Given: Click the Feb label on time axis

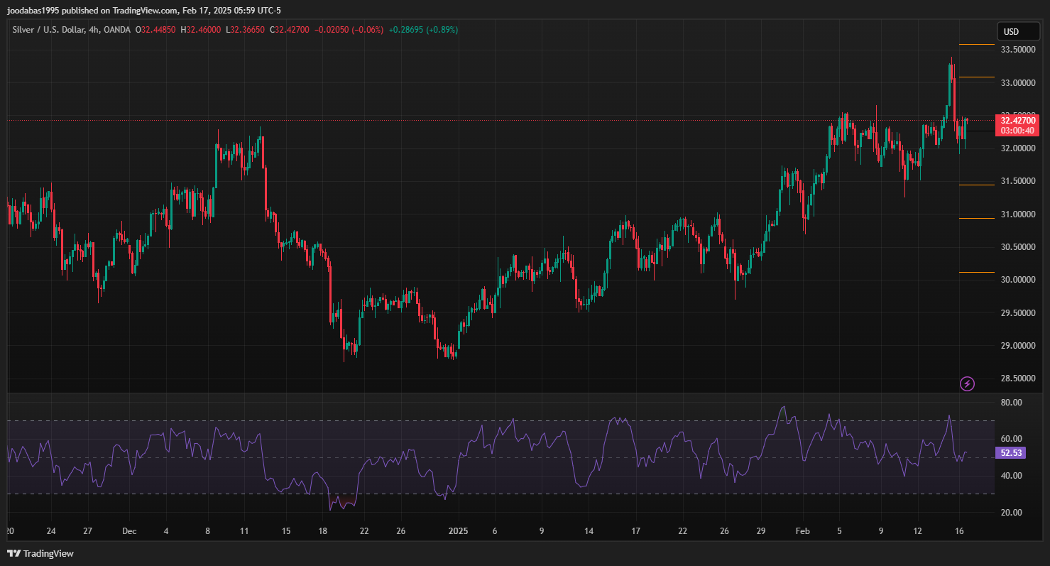Looking at the screenshot, I should [x=802, y=531].
